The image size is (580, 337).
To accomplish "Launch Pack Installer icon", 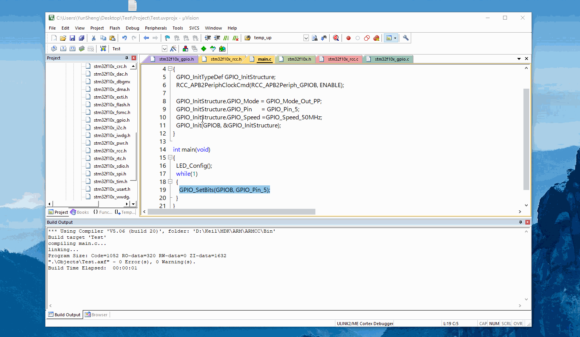I will coord(222,49).
